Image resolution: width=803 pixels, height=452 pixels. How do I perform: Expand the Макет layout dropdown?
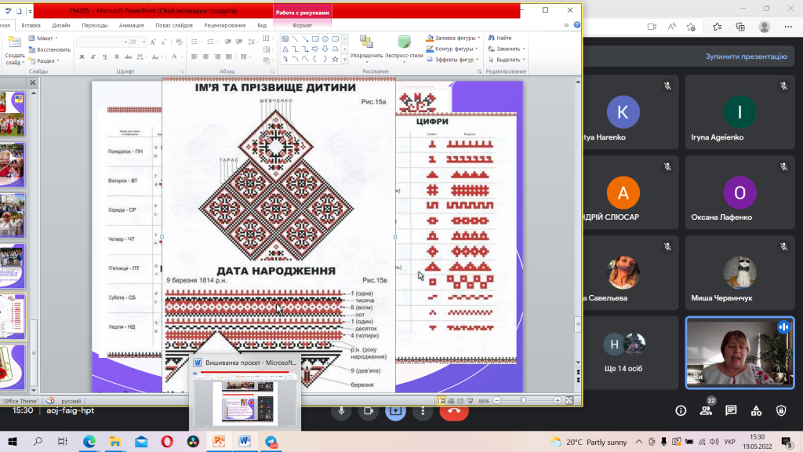tap(44, 38)
